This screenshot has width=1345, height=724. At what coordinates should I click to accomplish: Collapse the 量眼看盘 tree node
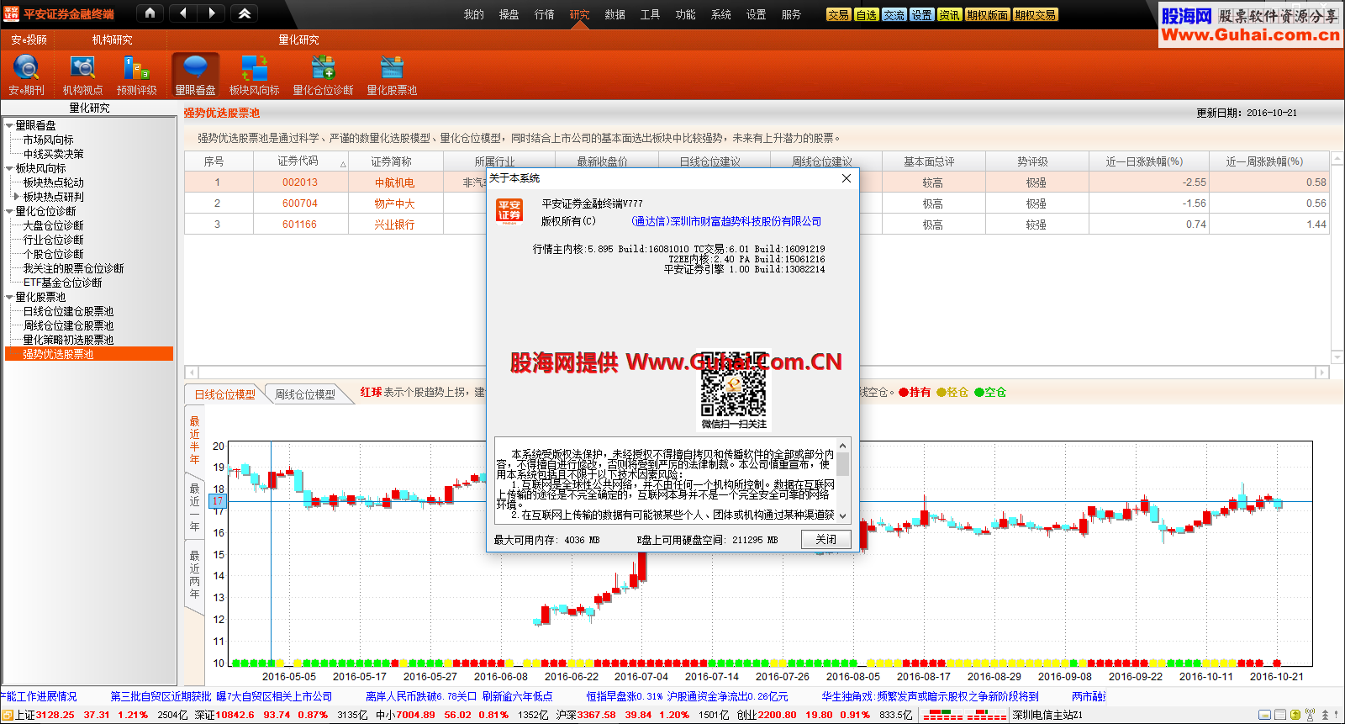(x=9, y=125)
